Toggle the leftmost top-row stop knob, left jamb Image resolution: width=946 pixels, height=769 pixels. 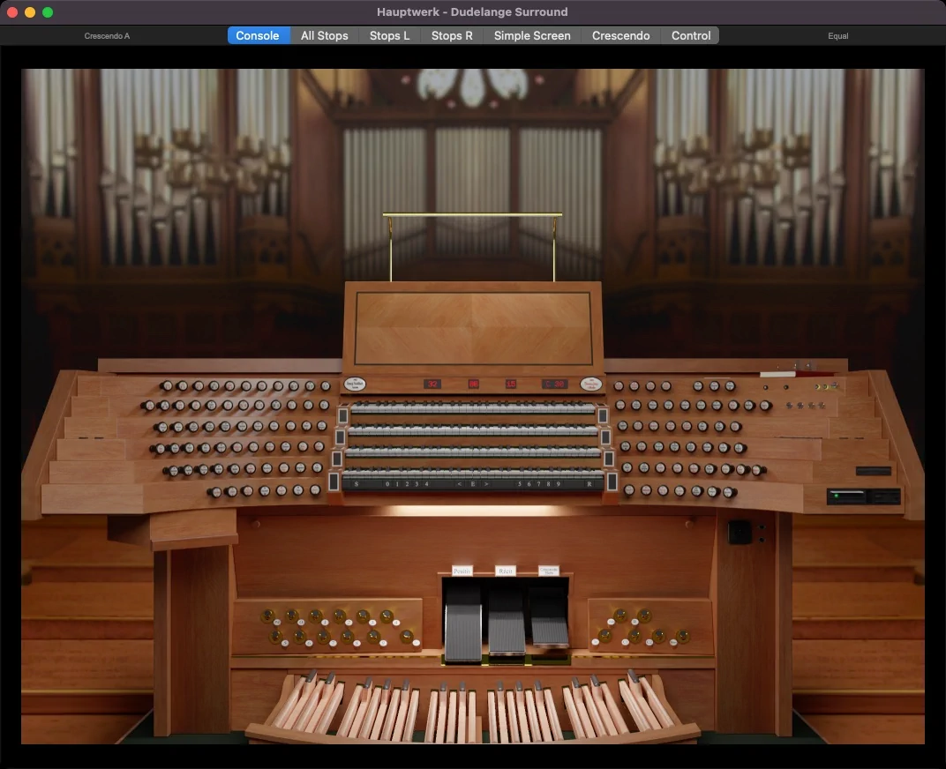166,386
